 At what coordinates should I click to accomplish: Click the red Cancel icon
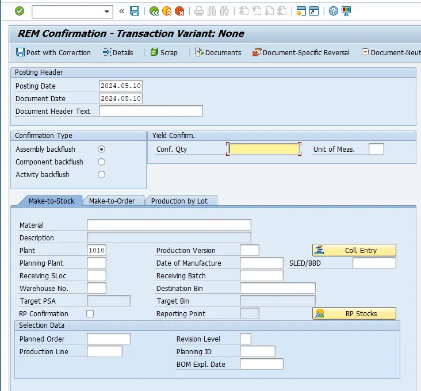tap(179, 11)
